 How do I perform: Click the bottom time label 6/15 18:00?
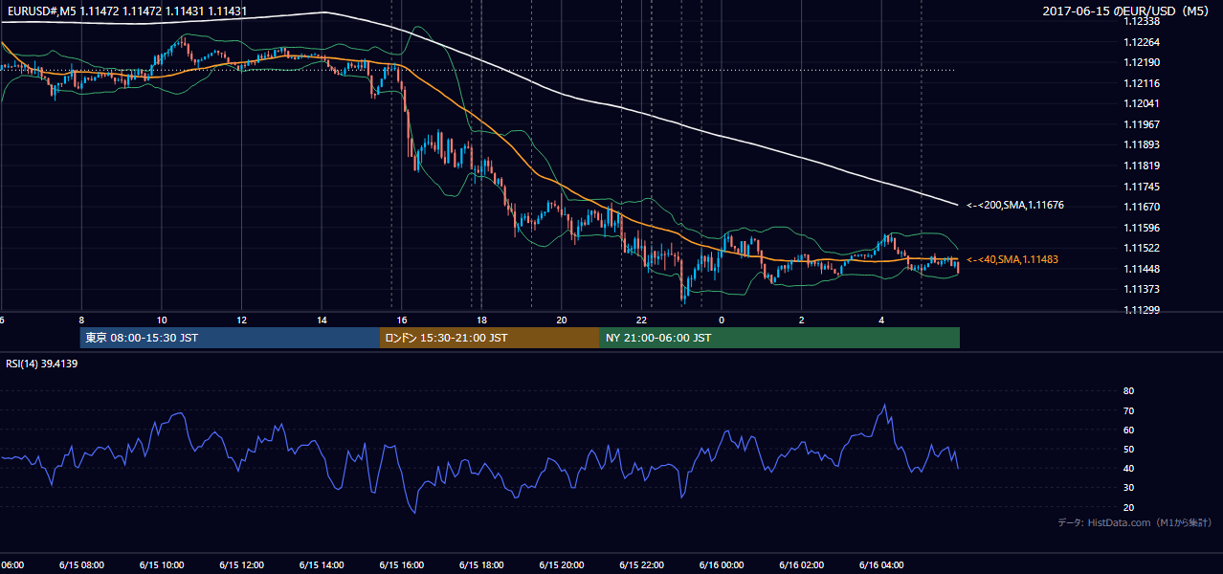pyautogui.click(x=481, y=564)
